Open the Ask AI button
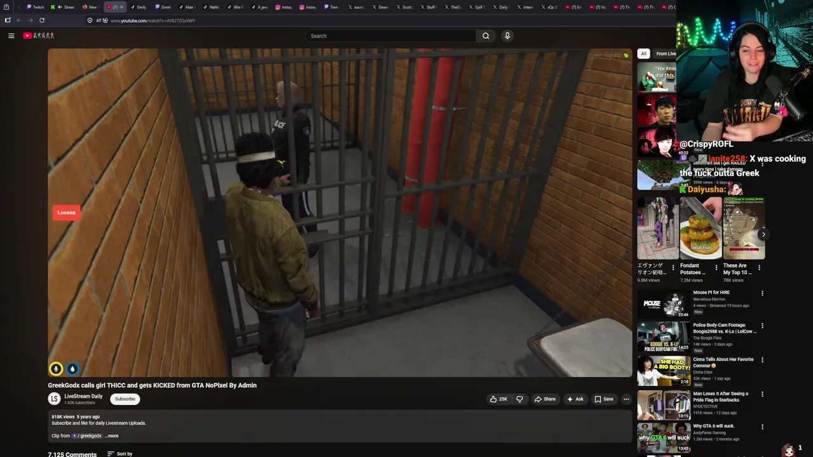This screenshot has width=813, height=457. point(575,399)
